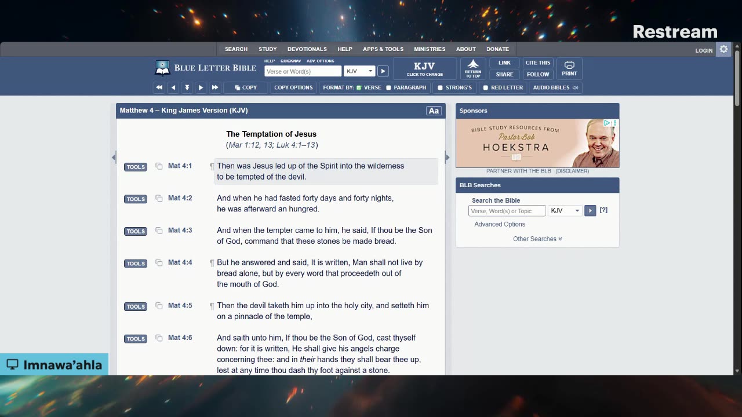This screenshot has width=742, height=417.
Task: Open the settings gear next to Login
Action: coord(723,50)
